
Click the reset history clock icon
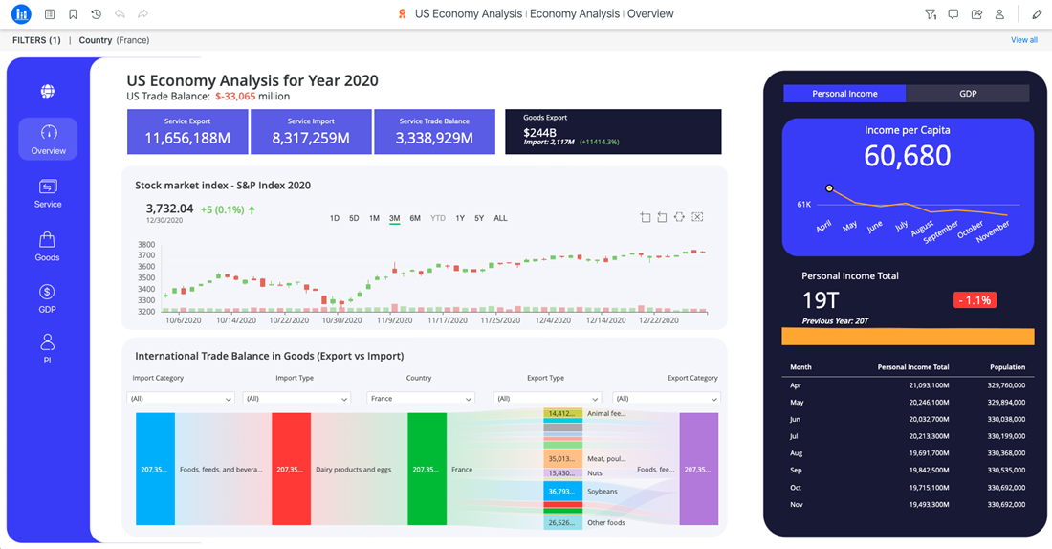(96, 14)
